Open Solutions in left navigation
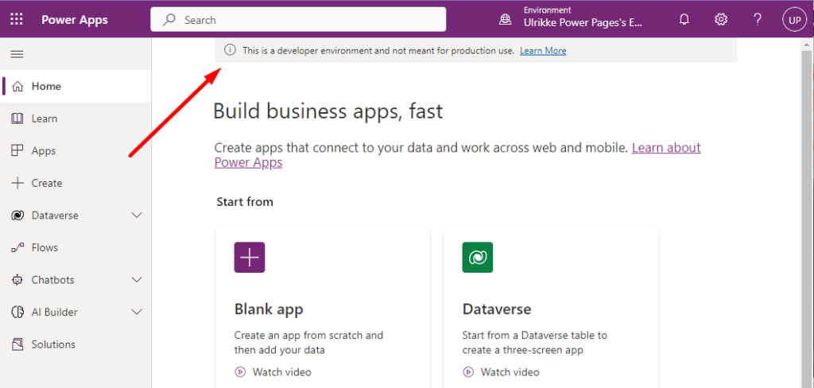Screen dimensions: 814x388 (76, 343)
